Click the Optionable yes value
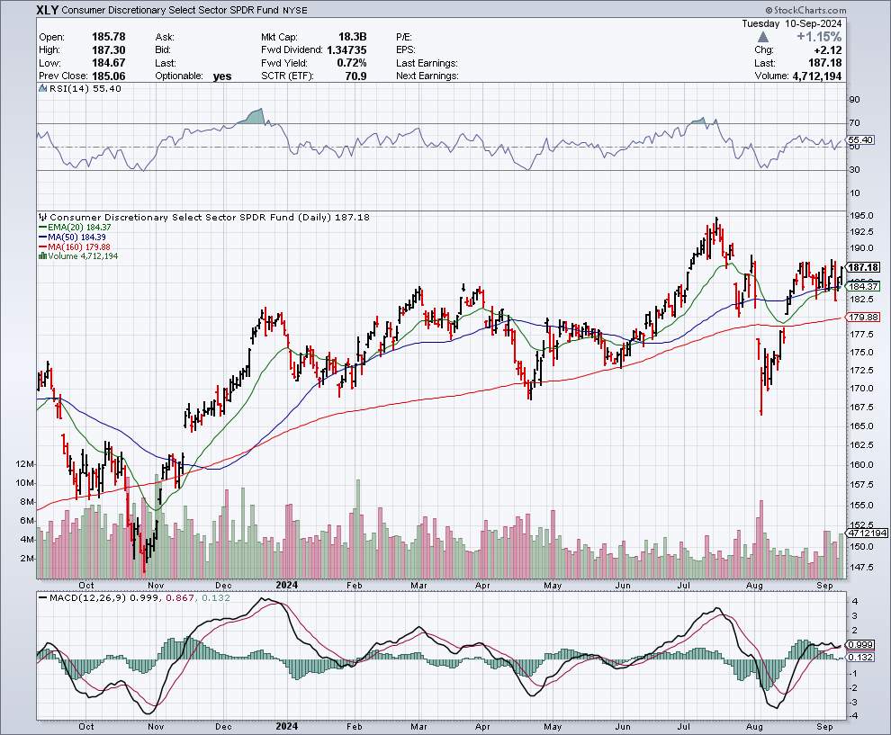The image size is (891, 735). (x=222, y=76)
